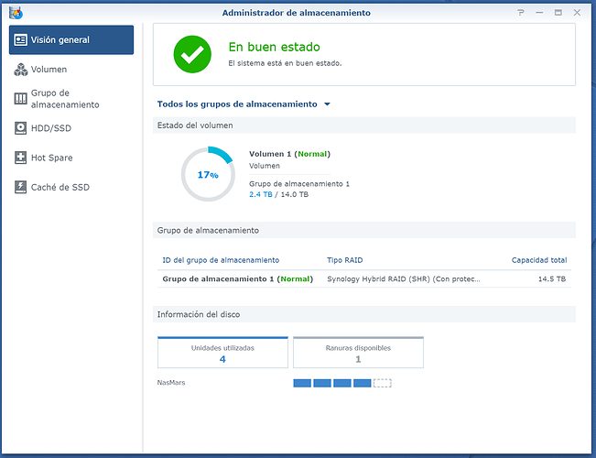Click the empty disk slot indicator
The image size is (596, 458).
tap(383, 383)
